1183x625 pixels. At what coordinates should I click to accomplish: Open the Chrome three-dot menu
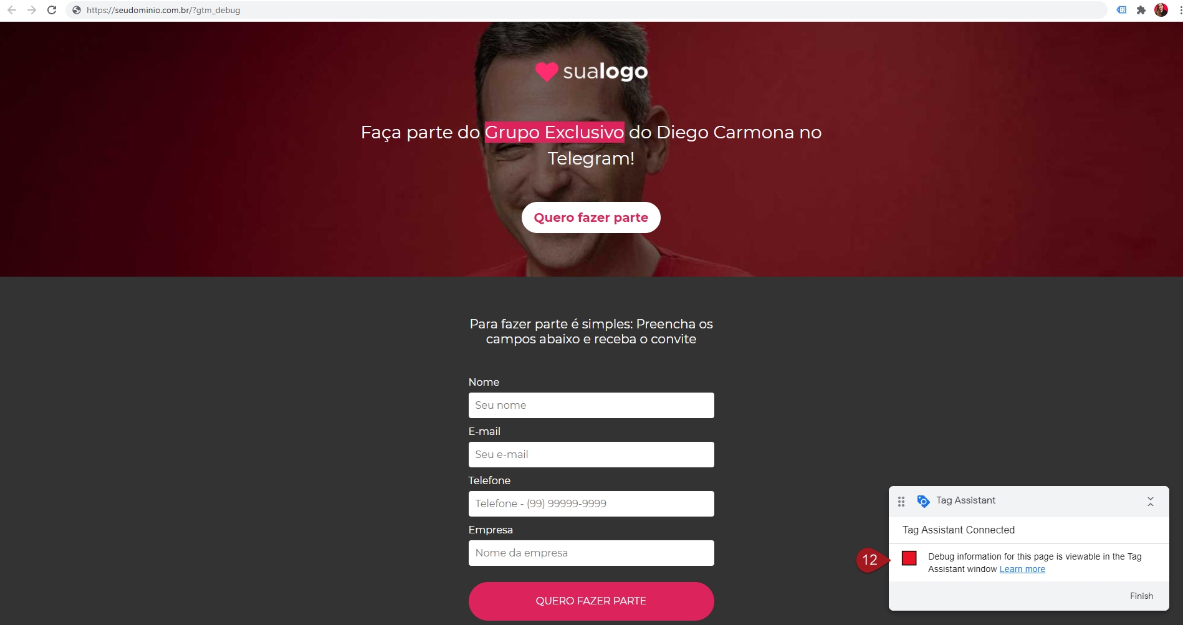(1180, 10)
